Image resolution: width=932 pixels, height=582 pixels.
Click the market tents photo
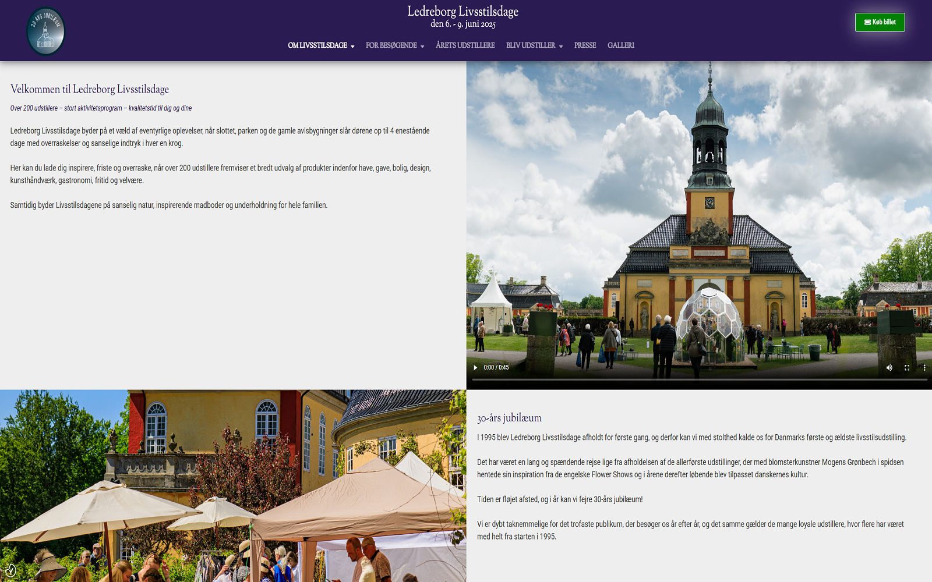[233, 486]
